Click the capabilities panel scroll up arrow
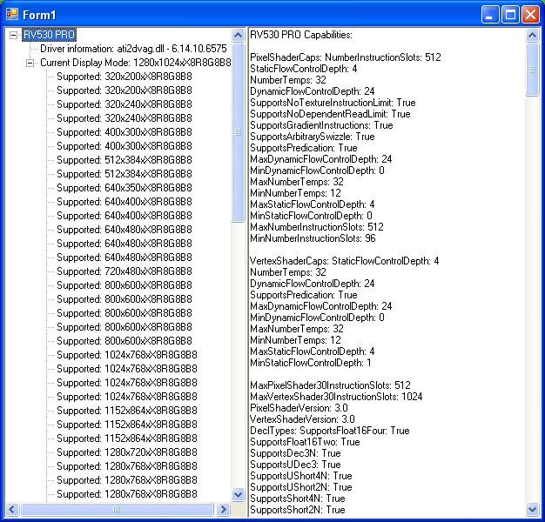 [533, 35]
